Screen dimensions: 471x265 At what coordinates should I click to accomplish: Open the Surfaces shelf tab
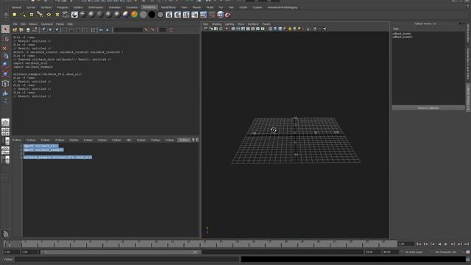46,7
